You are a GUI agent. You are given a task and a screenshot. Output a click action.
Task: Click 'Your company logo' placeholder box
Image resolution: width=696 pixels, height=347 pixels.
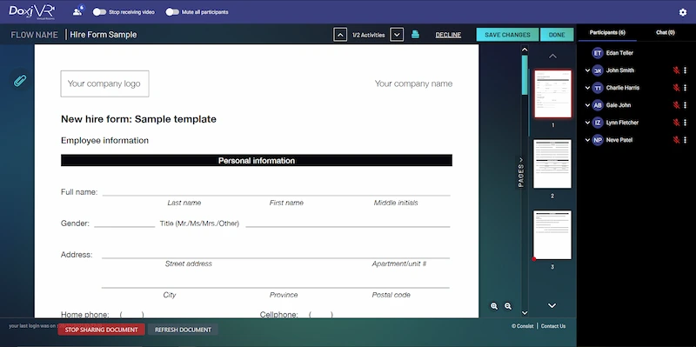(104, 83)
